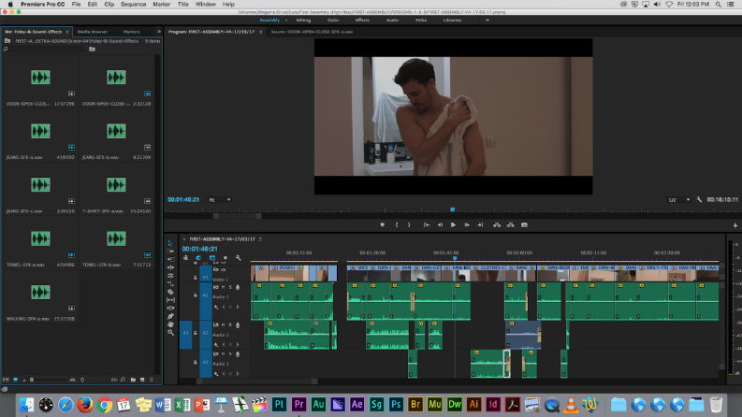742x417 pixels.
Task: Switch to the Color workspace
Action: (x=333, y=21)
